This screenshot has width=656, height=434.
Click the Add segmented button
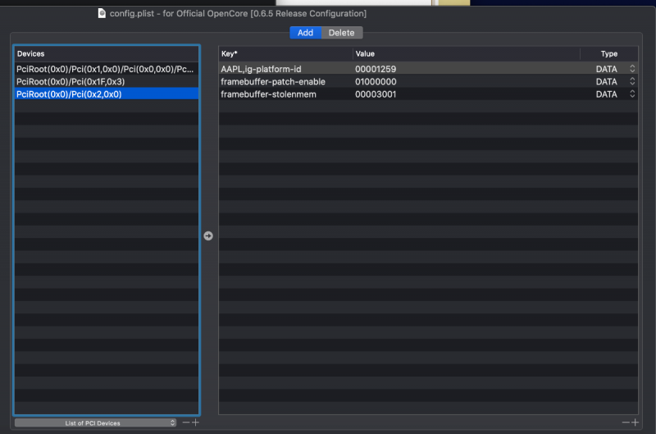point(305,33)
